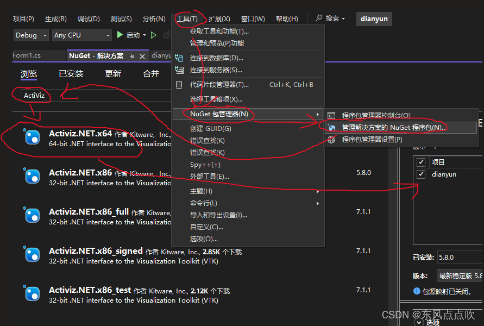The width and height of the screenshot is (484, 326).
Task: Uncheck the dianyun project checkbox
Action: point(420,174)
